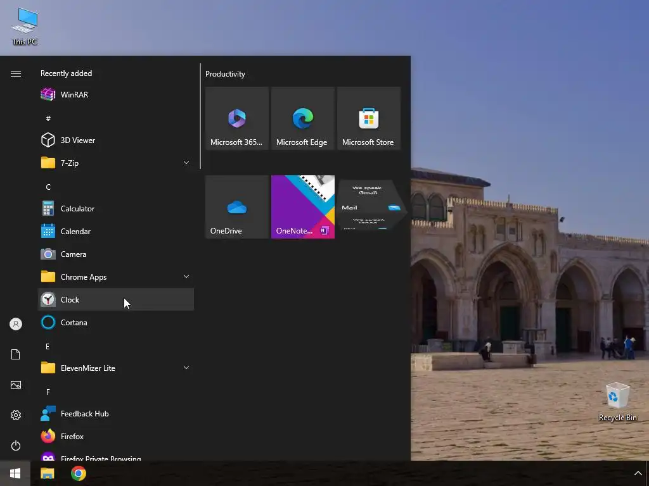The height and width of the screenshot is (486, 649).
Task: Launch Google Chrome from the taskbar
Action: pyautogui.click(x=78, y=473)
